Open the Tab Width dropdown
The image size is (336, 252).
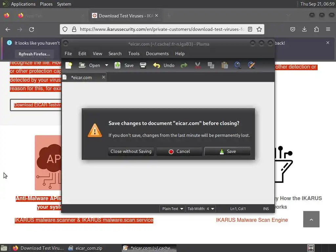[x=201, y=209]
